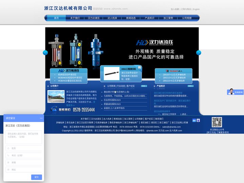244x183 pixels.
Task: Open the 首页 navigation tab
Action: click(56, 18)
